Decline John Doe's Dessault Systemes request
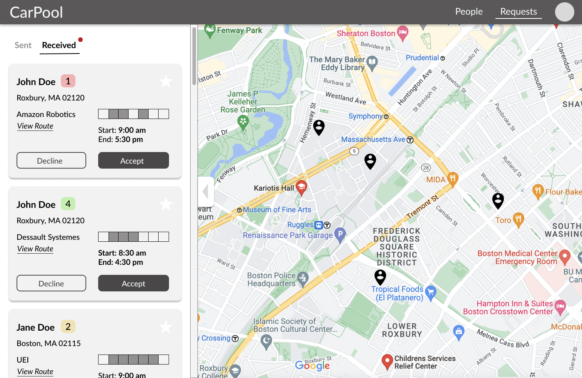 (51, 283)
